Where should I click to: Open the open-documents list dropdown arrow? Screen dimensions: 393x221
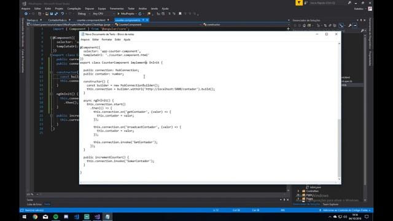click(289, 20)
